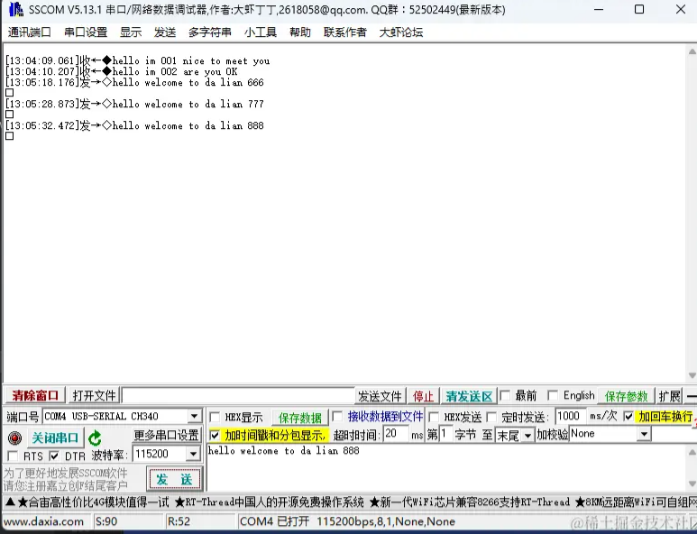The height and width of the screenshot is (534, 697).
Task: Uncheck the DTR checkbox
Action: pos(54,456)
